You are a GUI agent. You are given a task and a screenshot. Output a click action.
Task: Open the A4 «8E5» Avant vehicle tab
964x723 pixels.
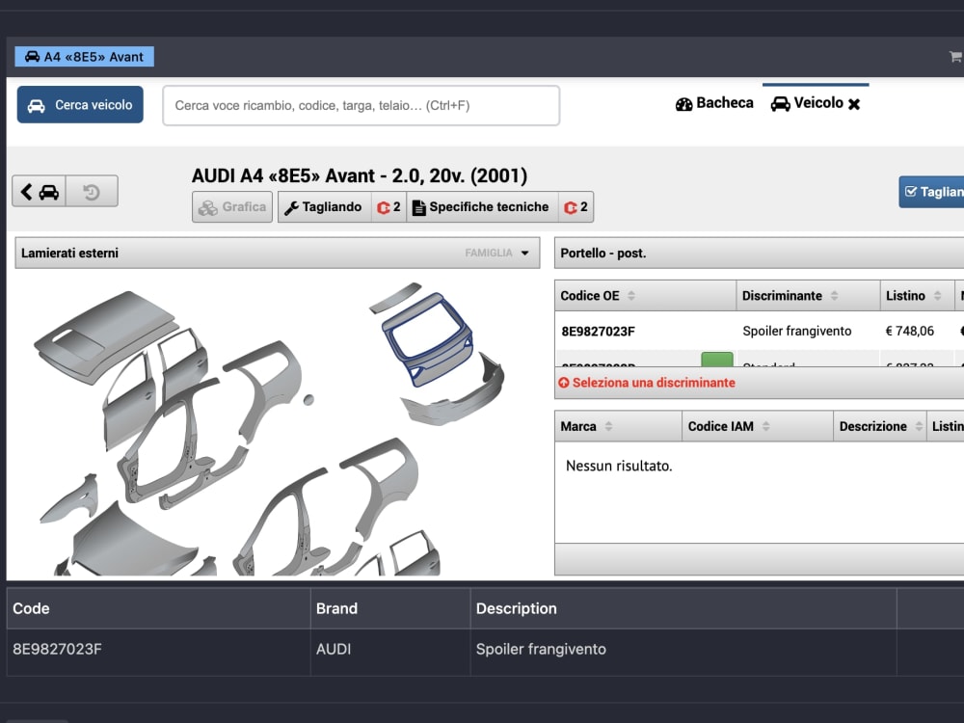tap(84, 57)
